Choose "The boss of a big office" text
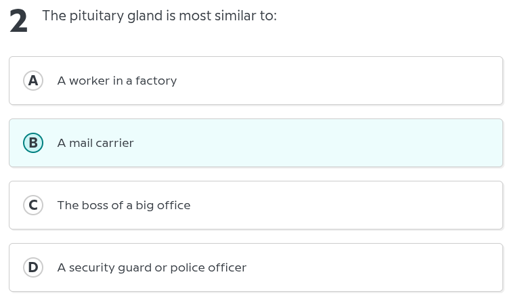 (124, 205)
